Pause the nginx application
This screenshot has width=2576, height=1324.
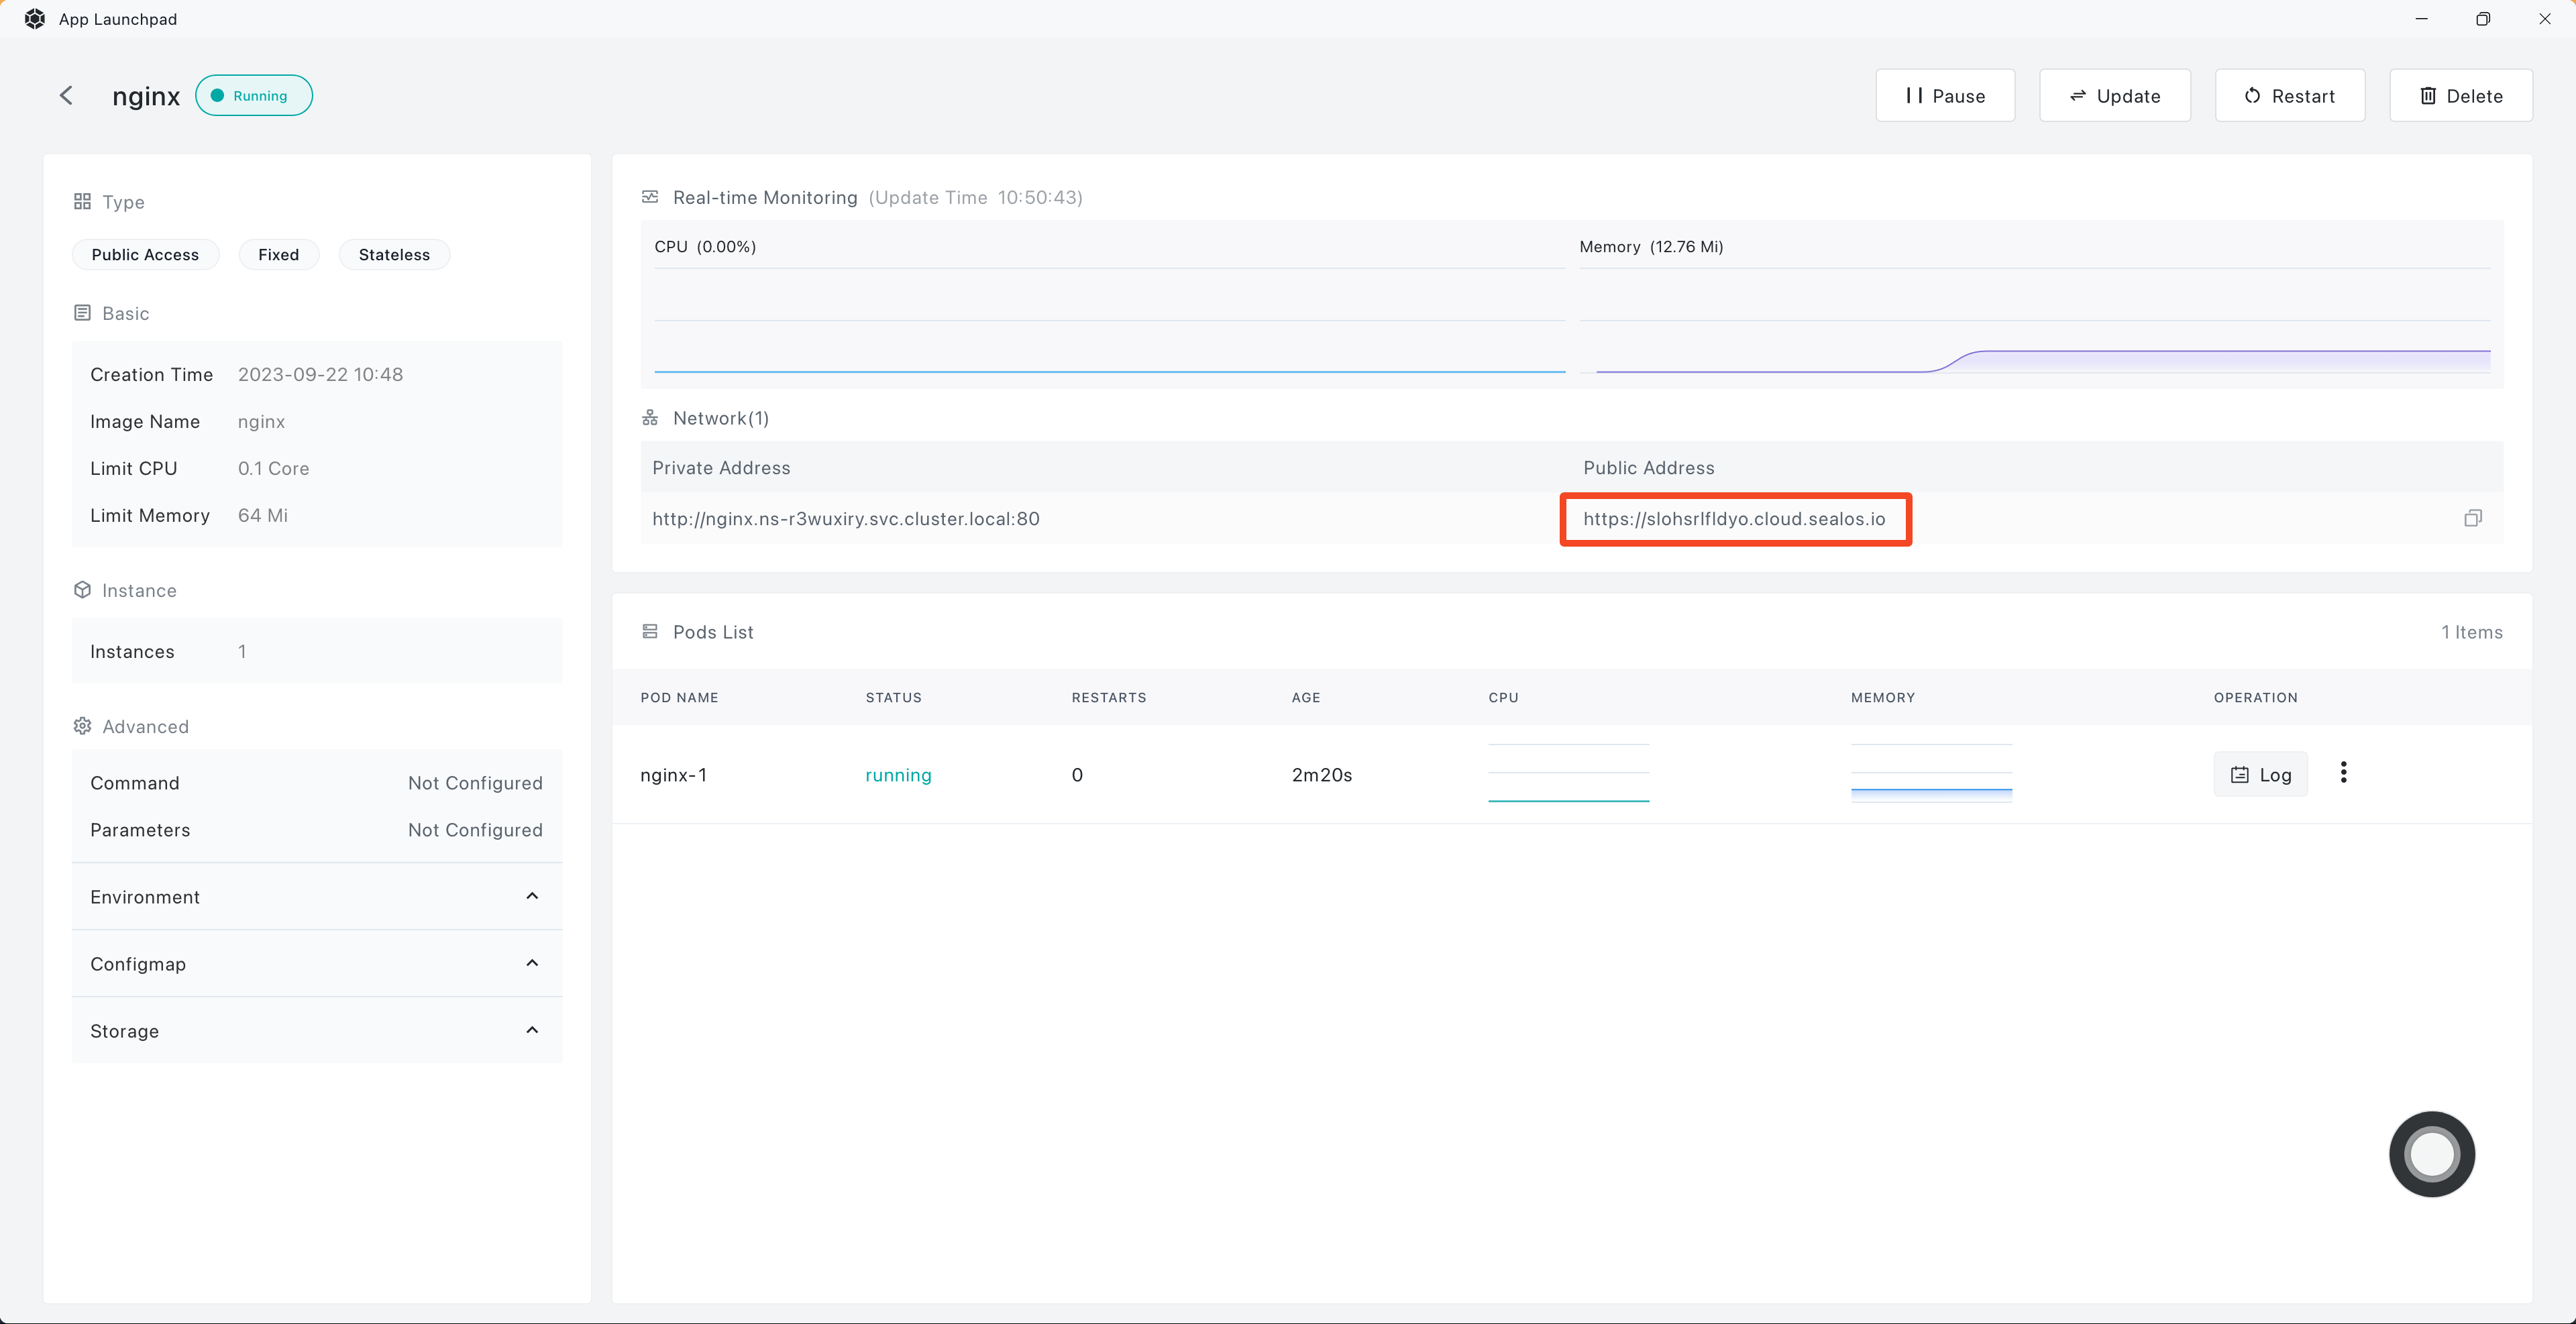pos(1944,96)
